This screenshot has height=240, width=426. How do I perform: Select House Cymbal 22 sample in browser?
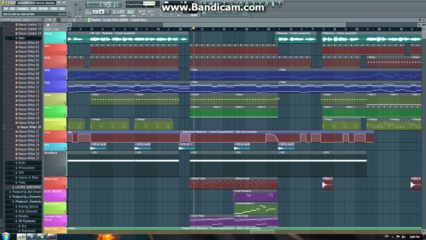(x=30, y=24)
